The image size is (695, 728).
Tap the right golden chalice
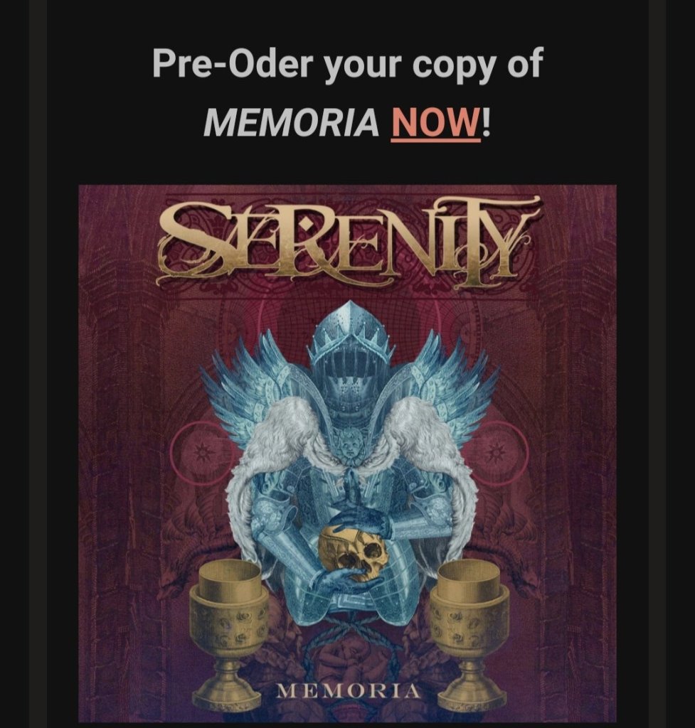(x=470, y=630)
